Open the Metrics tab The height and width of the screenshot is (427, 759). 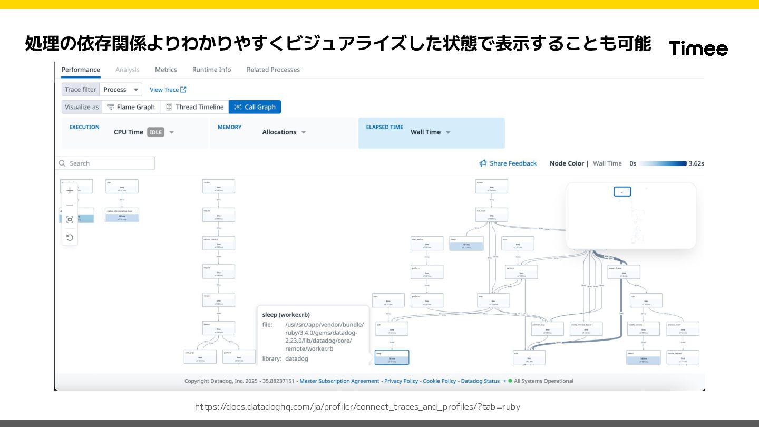coord(166,70)
